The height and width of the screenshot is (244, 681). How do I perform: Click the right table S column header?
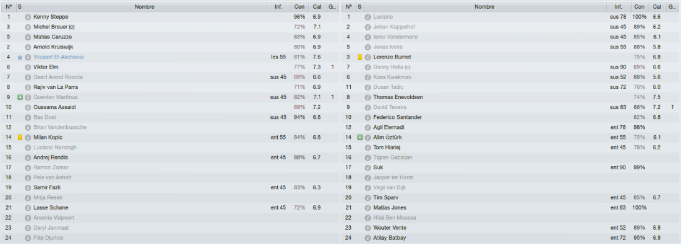click(360, 7)
